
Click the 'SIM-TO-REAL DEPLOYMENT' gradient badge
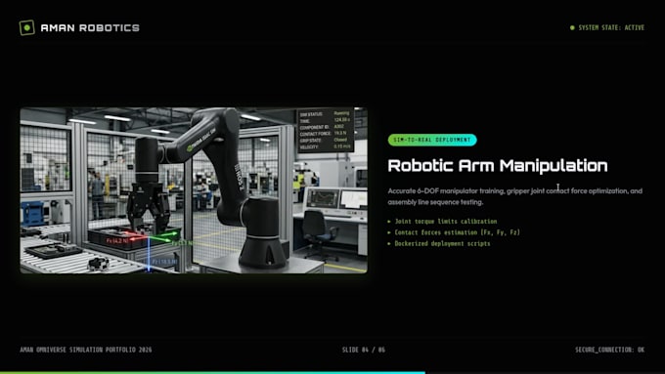click(x=432, y=140)
